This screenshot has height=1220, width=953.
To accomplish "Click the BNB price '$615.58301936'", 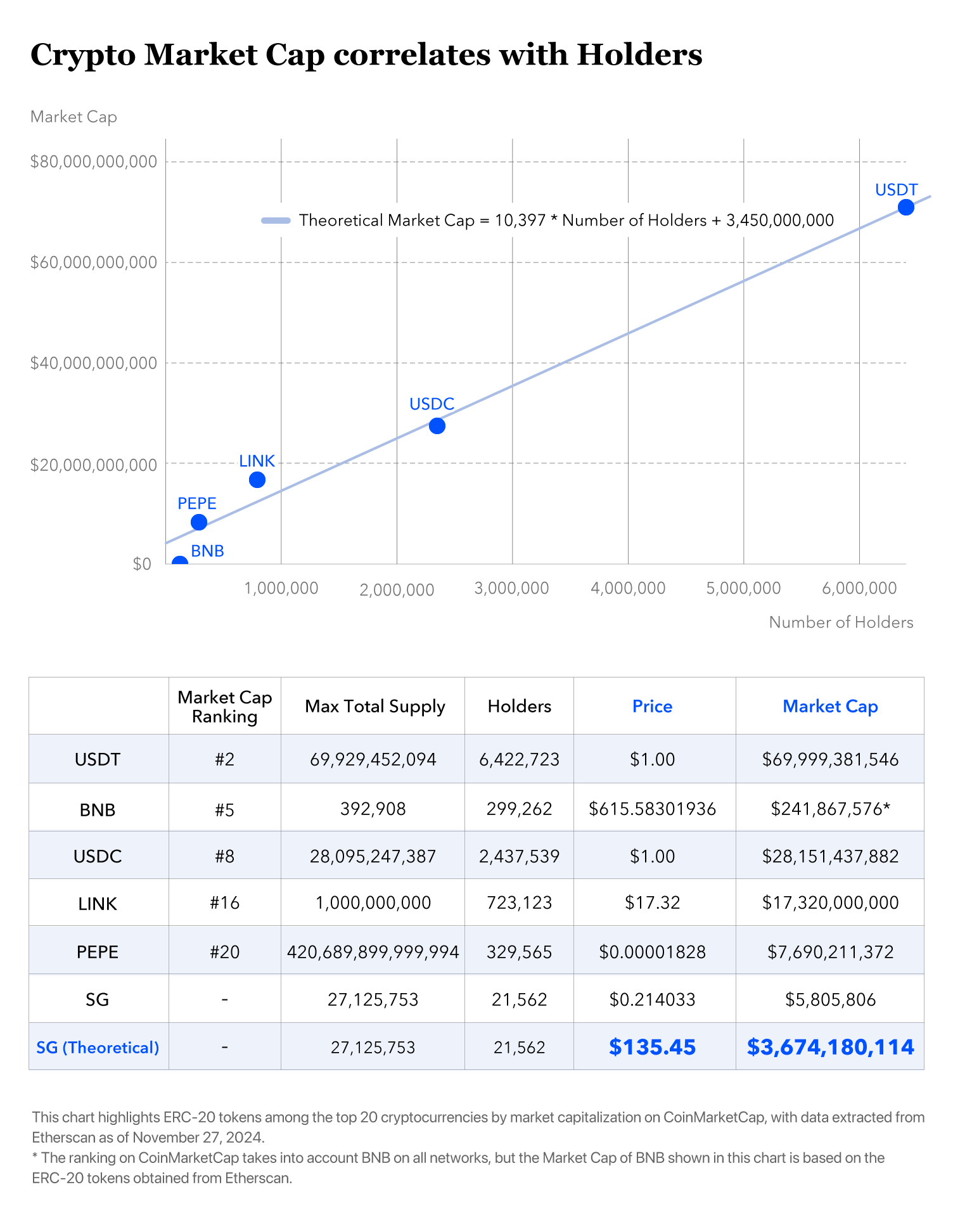I will click(653, 809).
